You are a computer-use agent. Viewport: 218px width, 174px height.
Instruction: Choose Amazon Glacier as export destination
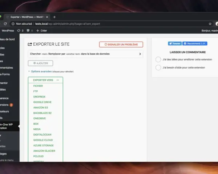44,151
